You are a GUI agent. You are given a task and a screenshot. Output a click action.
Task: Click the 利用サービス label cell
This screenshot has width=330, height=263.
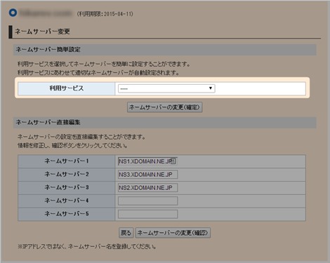point(67,88)
